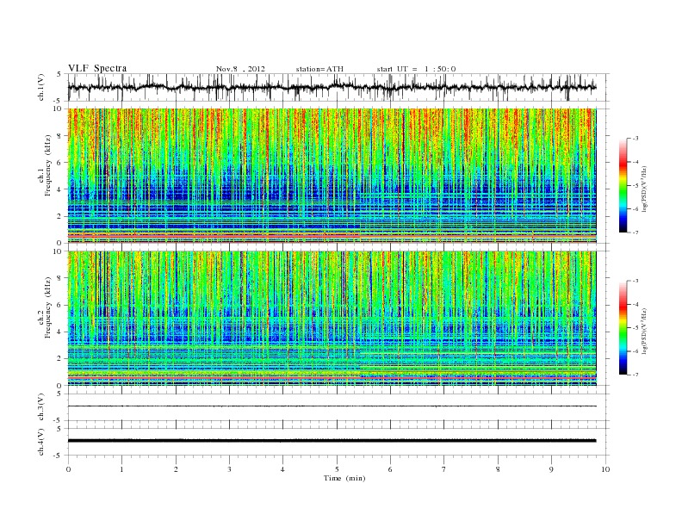The height and width of the screenshot is (527, 682).
Task: Click the "0" tick on the time axis
Action: (x=68, y=469)
